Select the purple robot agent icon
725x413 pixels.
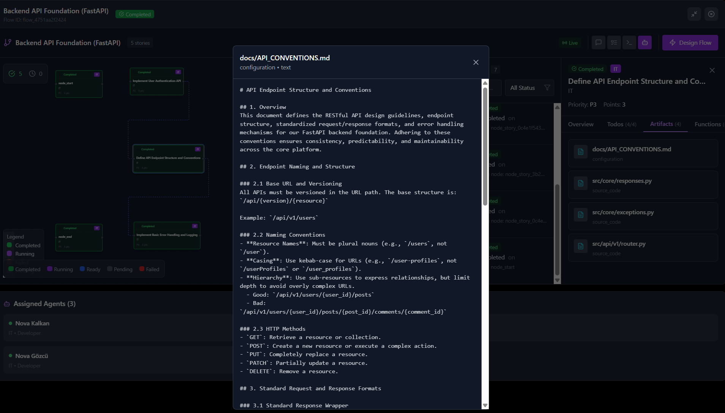pos(645,42)
